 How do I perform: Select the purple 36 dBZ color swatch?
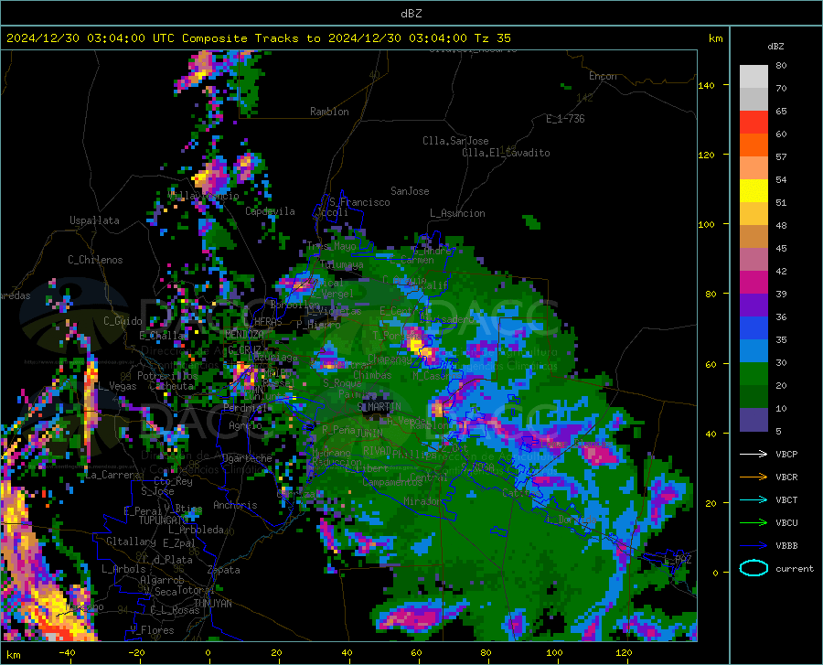pos(754,306)
